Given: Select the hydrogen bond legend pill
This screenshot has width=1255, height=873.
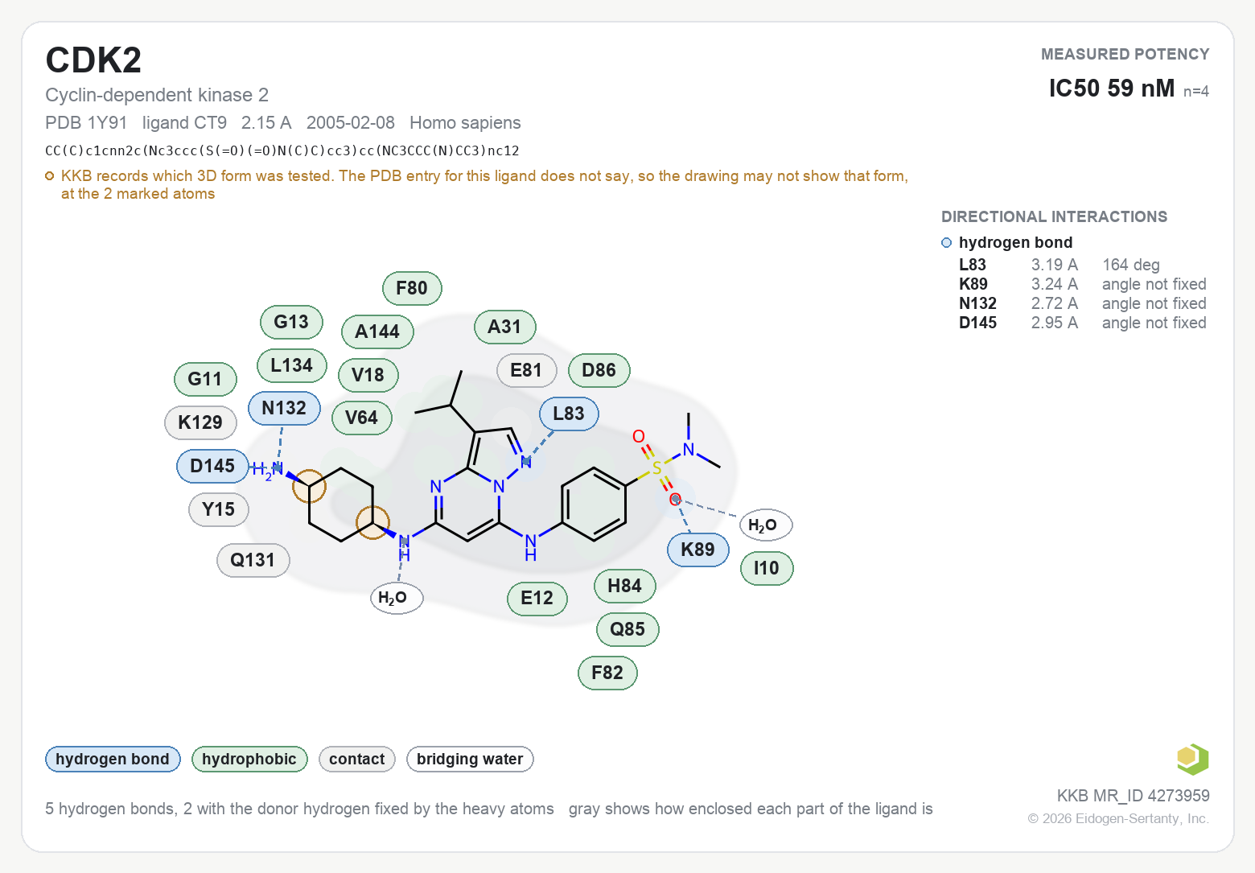Looking at the screenshot, I should click(x=113, y=759).
